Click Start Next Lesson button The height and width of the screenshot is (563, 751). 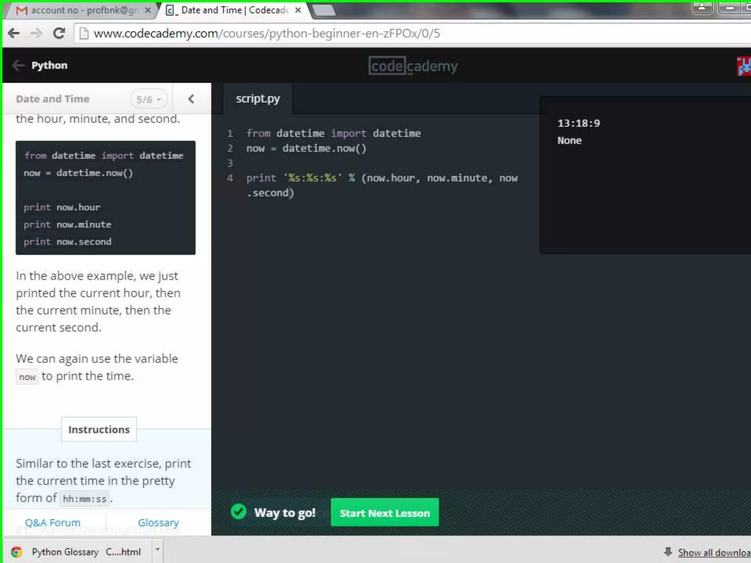pyautogui.click(x=384, y=513)
